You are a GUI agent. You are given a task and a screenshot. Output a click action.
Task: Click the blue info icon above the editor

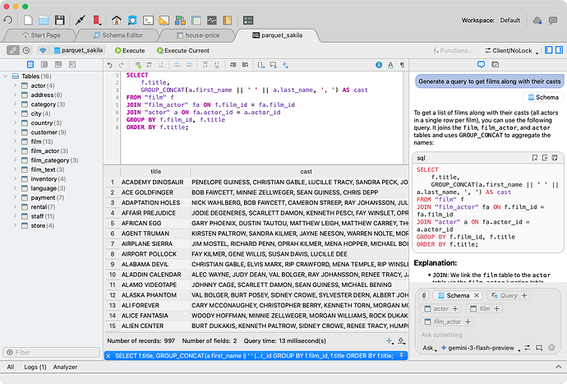pos(379,65)
